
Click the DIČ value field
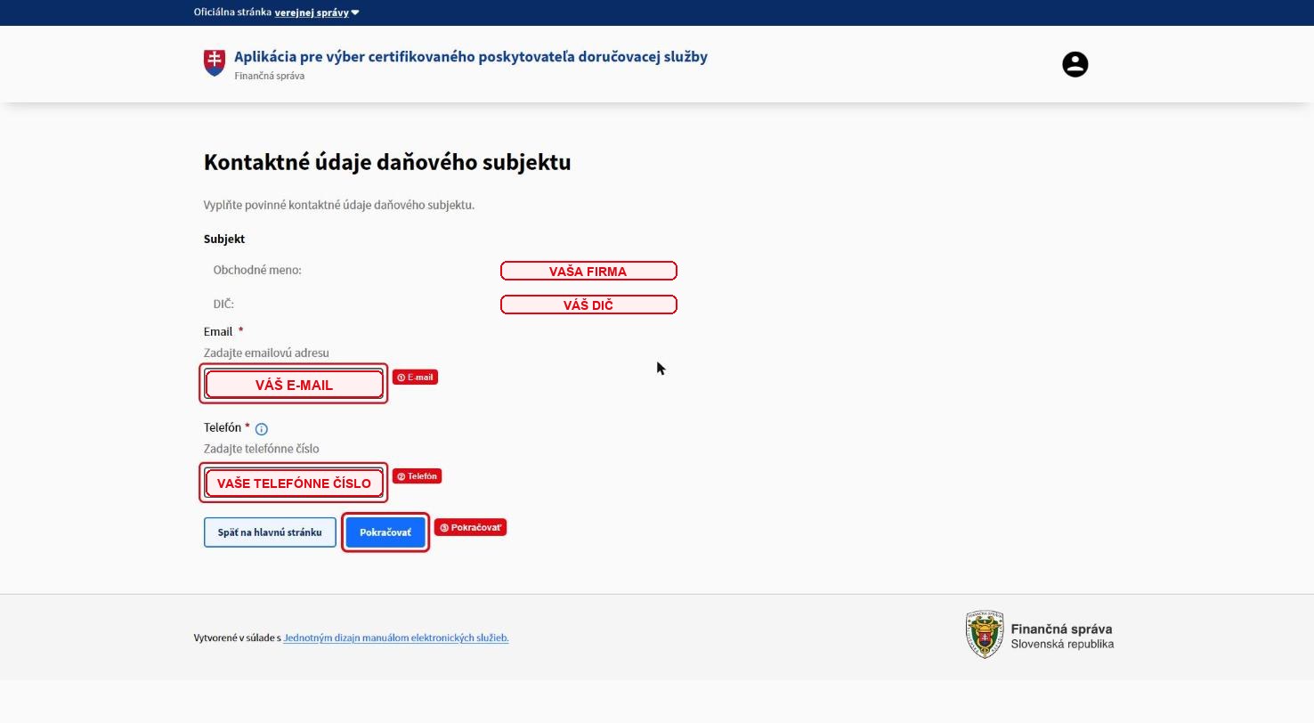coord(588,305)
